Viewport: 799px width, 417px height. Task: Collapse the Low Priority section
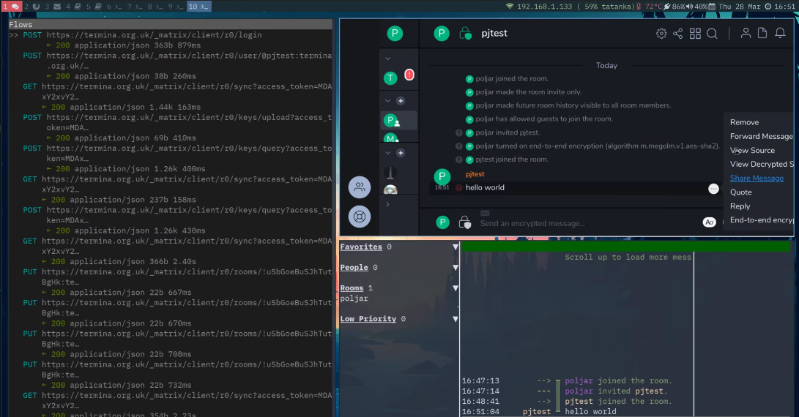(455, 319)
